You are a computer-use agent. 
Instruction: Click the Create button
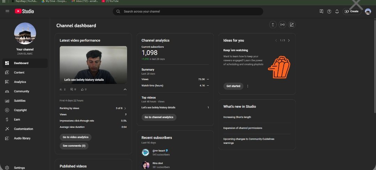(x=352, y=11)
